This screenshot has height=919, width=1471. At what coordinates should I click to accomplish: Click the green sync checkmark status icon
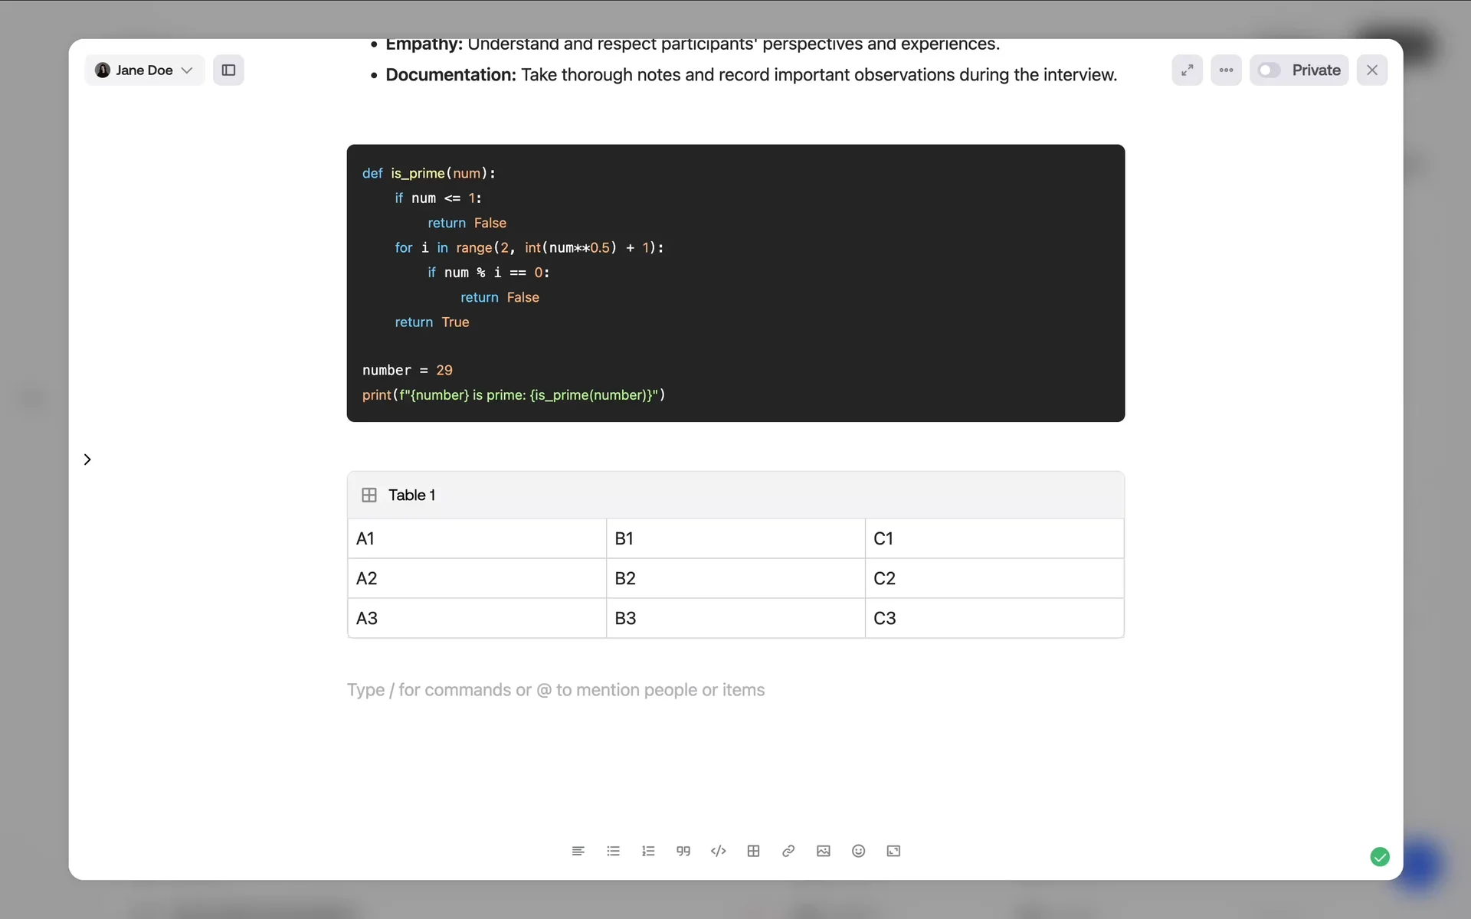pos(1380,857)
